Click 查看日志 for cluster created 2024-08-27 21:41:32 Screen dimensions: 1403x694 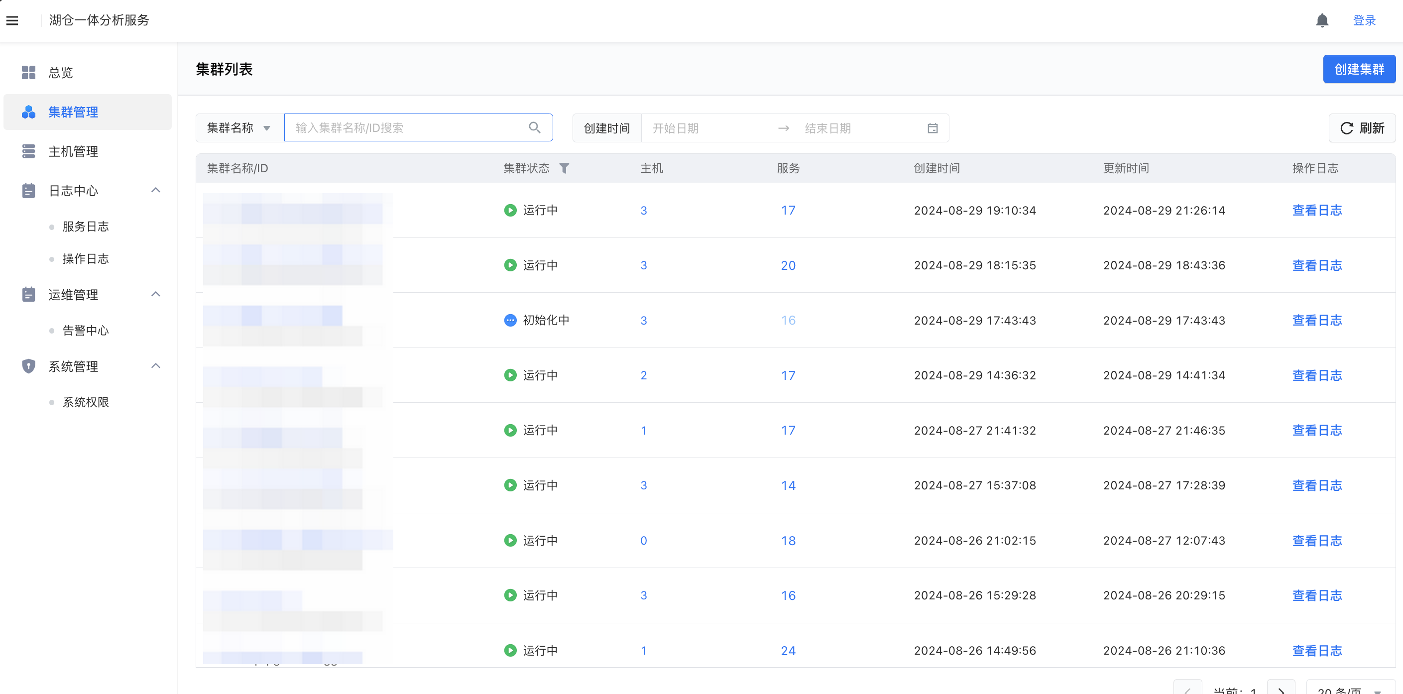tap(1317, 430)
